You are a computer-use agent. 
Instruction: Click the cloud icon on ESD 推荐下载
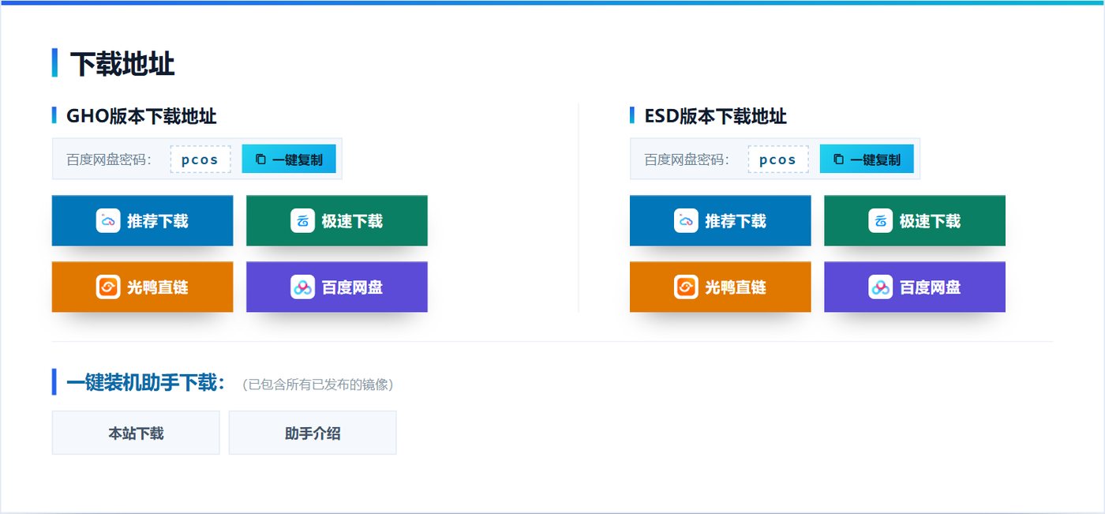tap(686, 221)
